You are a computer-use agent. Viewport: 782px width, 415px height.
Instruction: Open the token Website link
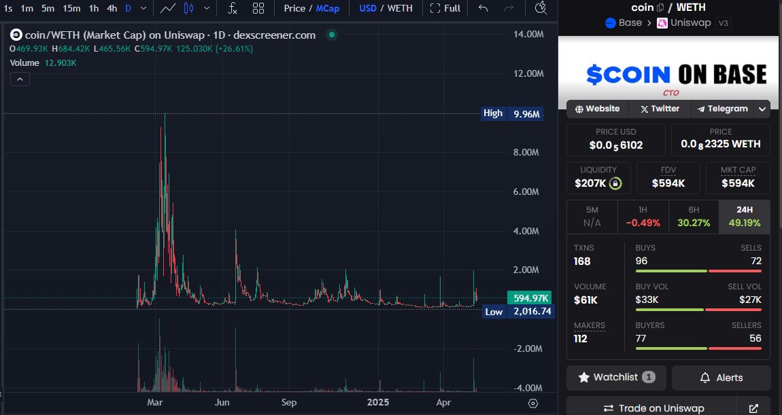point(597,109)
